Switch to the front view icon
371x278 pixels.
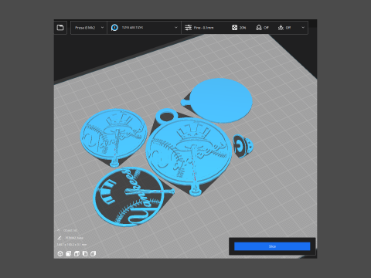tap(68, 253)
